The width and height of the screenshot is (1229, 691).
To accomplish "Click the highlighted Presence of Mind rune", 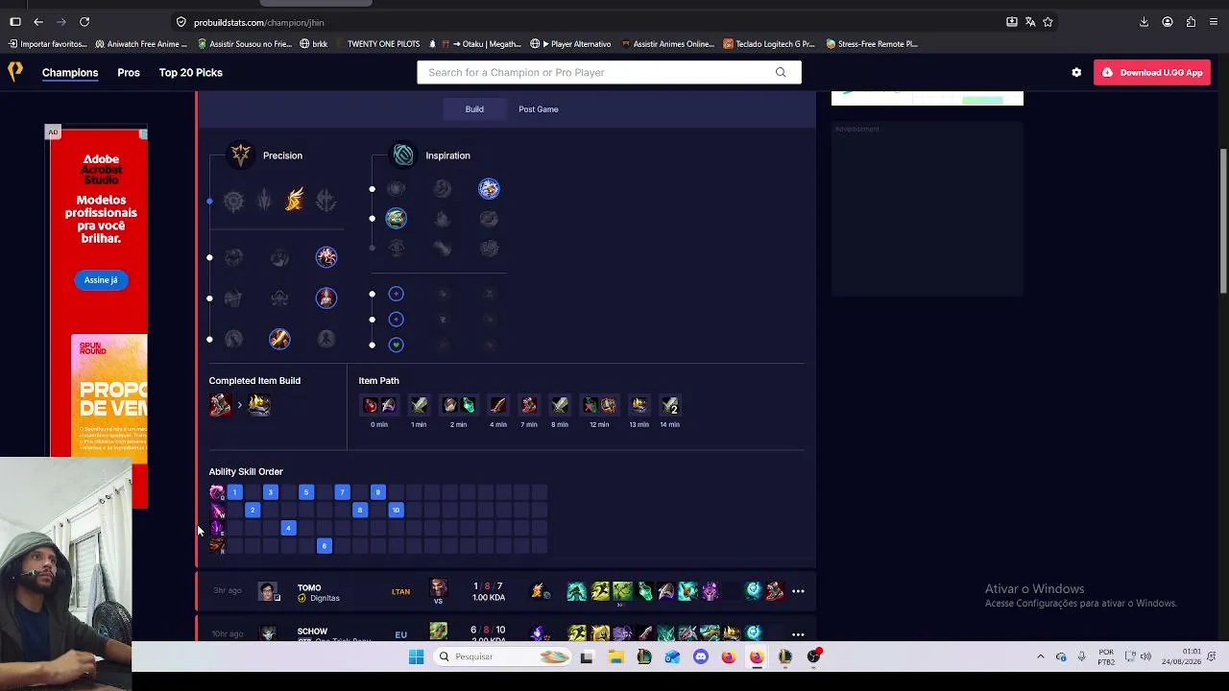I will pyautogui.click(x=326, y=256).
